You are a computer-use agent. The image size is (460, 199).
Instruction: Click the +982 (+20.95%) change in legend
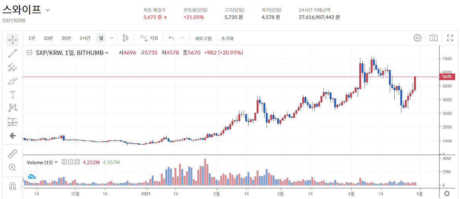(x=223, y=53)
